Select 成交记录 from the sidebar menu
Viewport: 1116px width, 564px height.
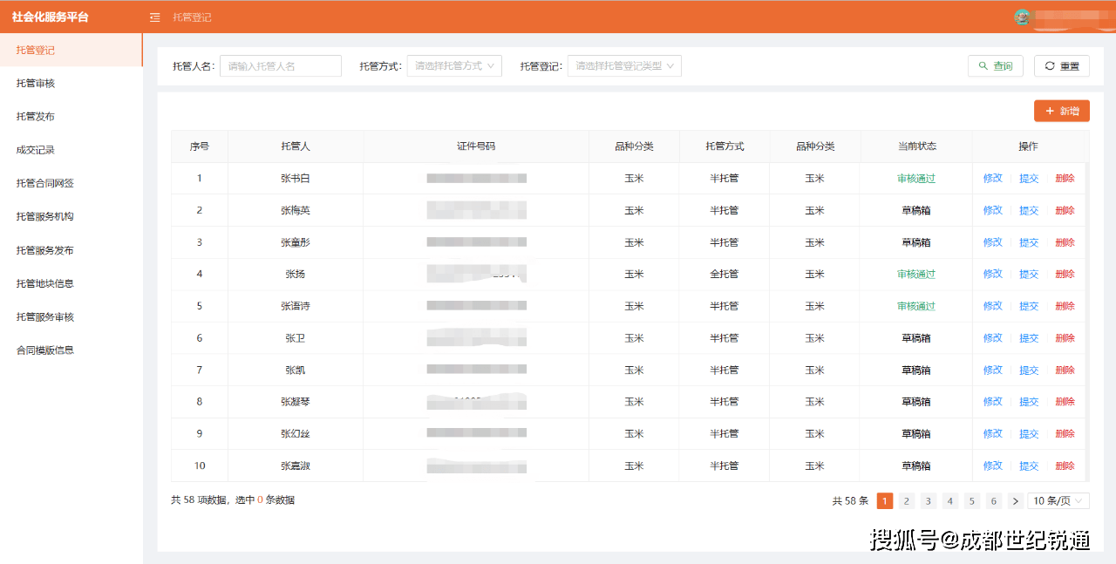(x=36, y=150)
